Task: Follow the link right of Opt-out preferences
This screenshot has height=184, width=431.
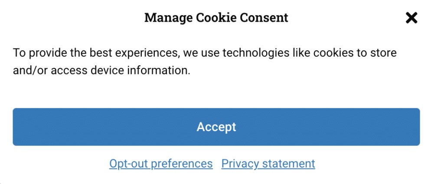Action: tap(268, 164)
